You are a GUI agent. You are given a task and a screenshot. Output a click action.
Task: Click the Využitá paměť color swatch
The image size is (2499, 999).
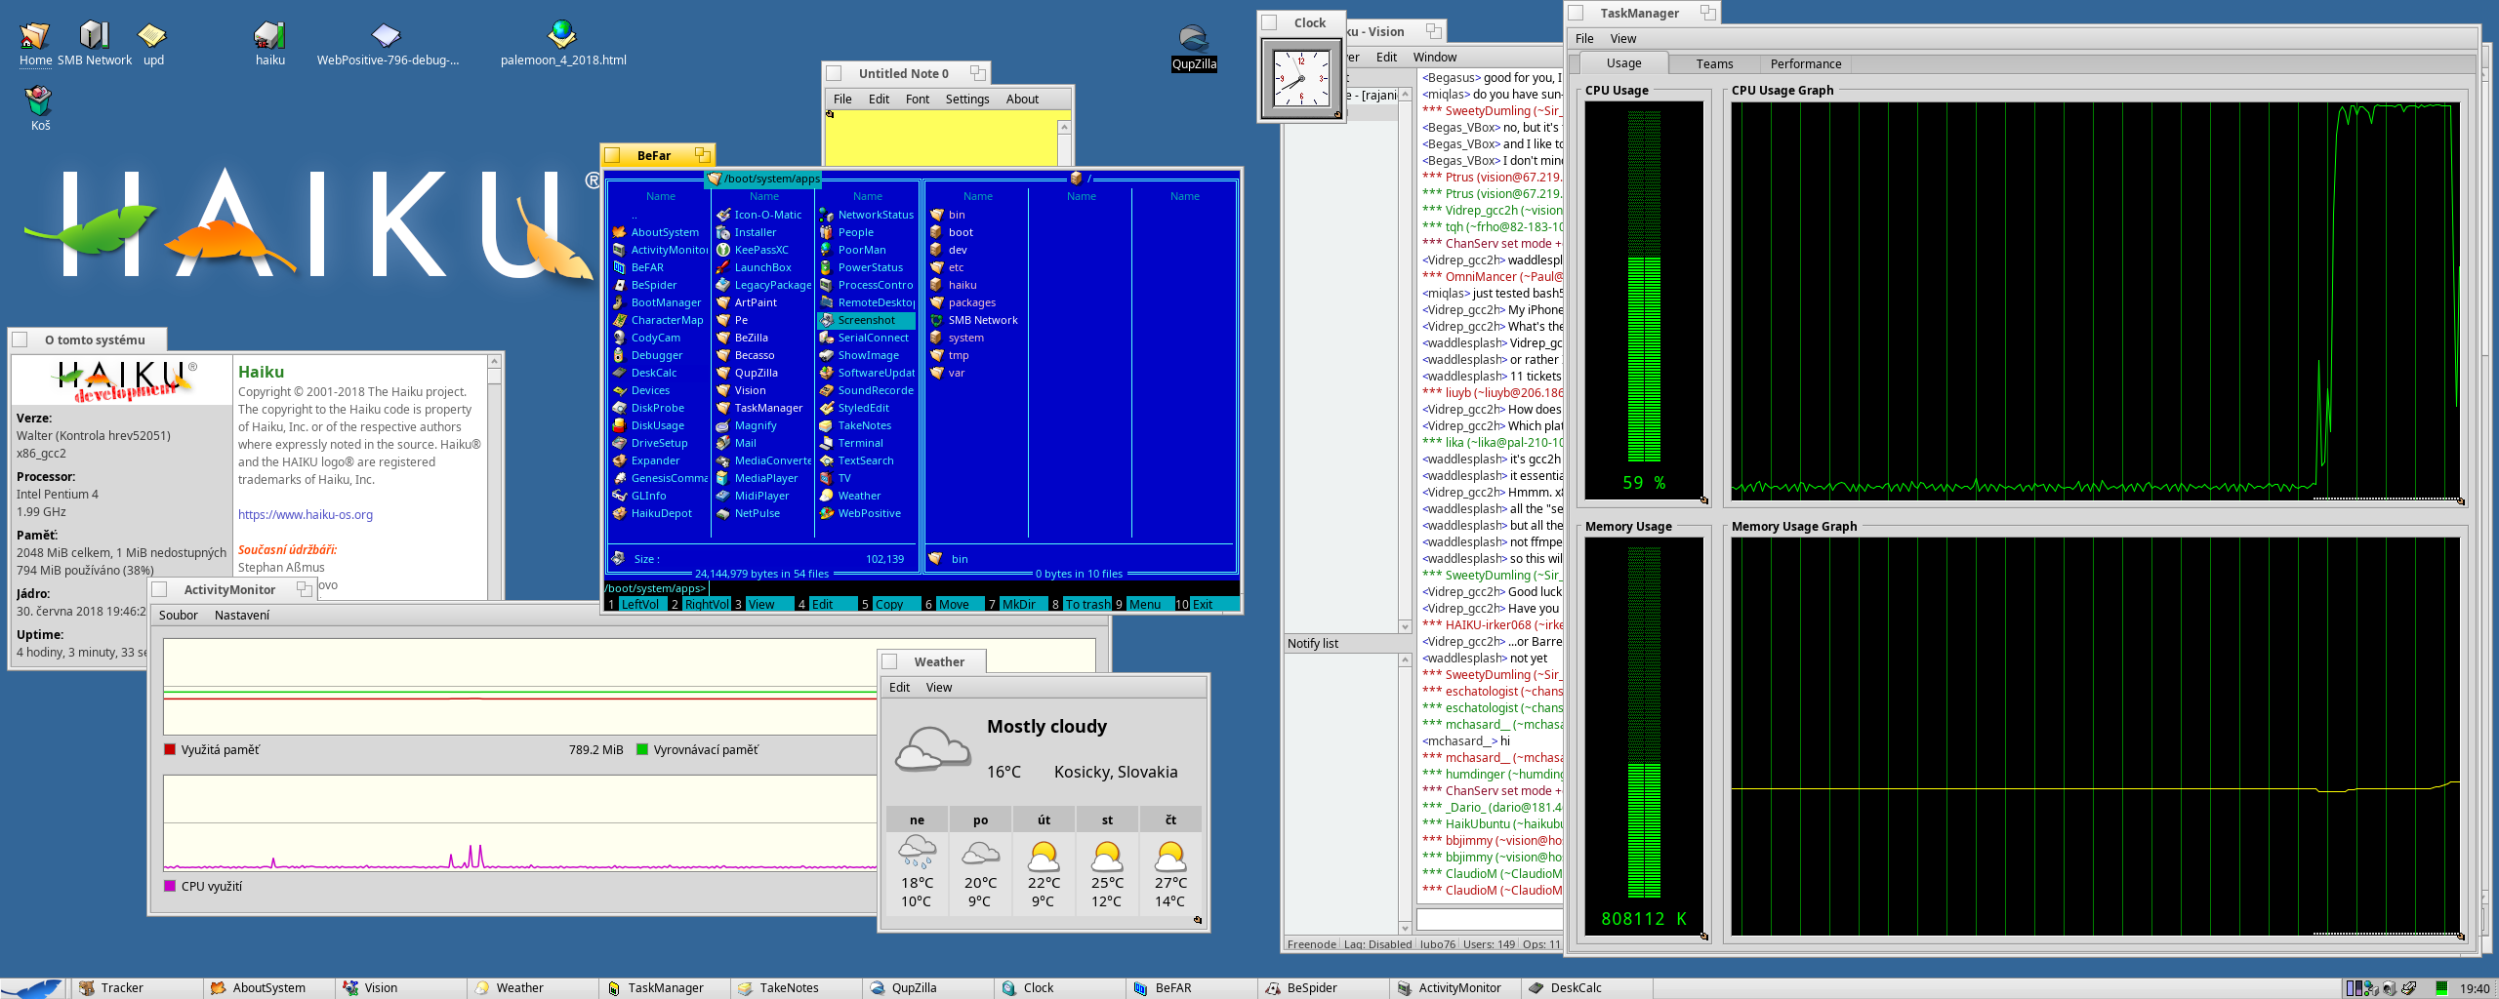(168, 749)
